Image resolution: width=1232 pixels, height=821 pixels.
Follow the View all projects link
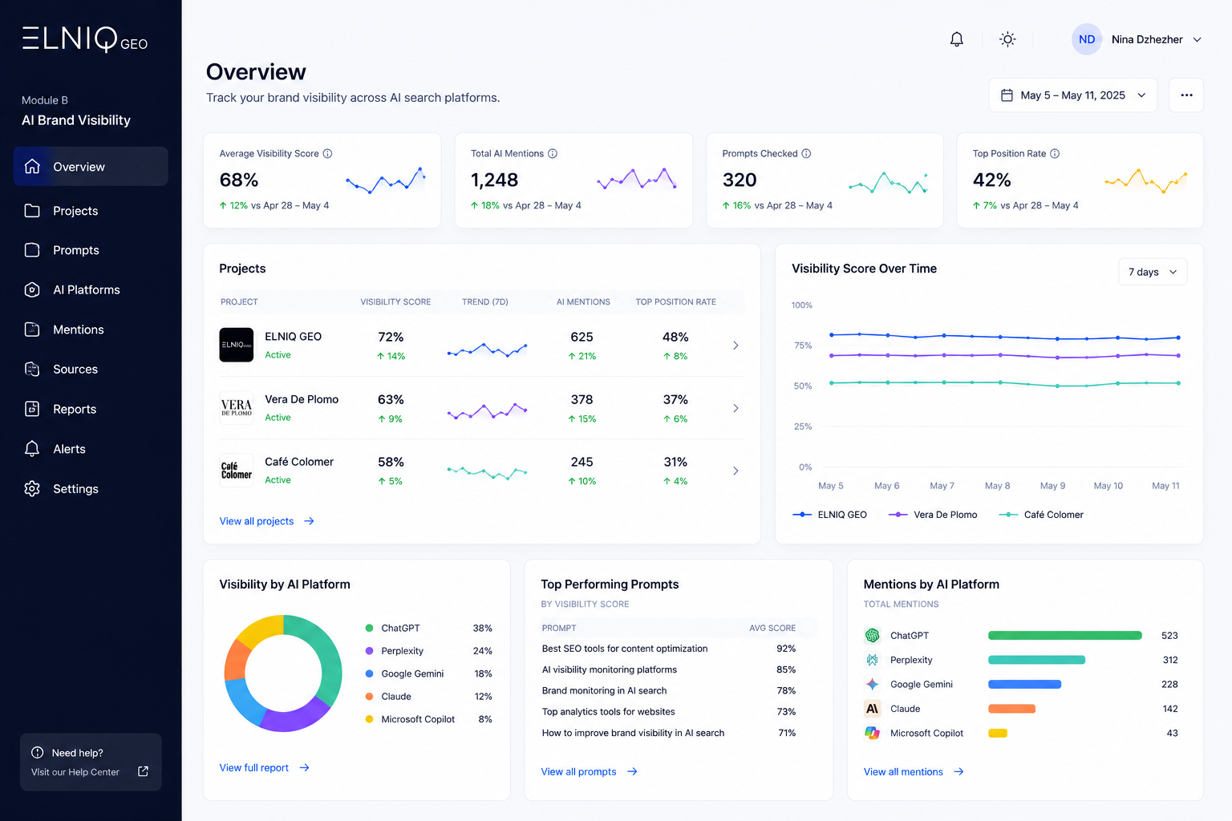pyautogui.click(x=267, y=521)
